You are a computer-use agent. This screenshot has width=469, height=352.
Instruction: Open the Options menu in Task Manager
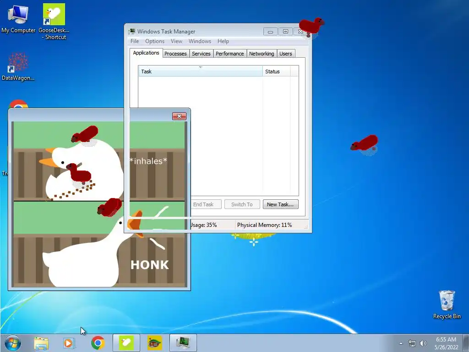(x=155, y=41)
